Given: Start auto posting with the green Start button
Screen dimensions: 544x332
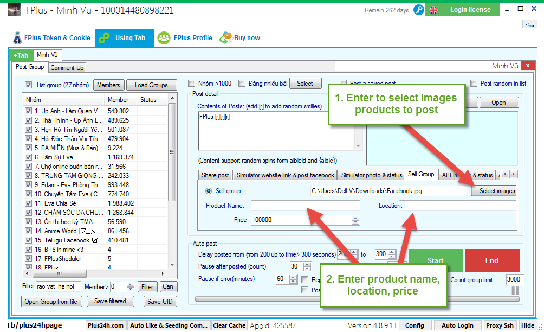Looking at the screenshot, I should pos(436,260).
